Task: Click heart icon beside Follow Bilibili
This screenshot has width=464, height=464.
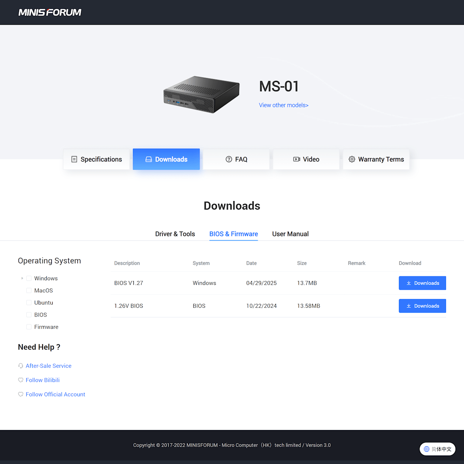Action: click(x=21, y=380)
